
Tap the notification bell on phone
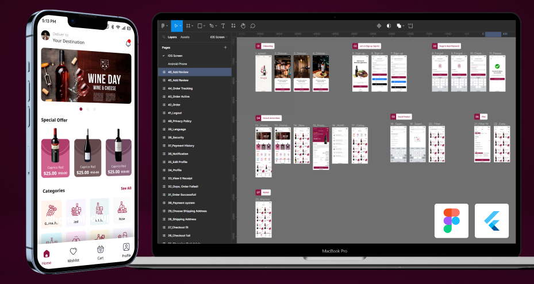128,44
